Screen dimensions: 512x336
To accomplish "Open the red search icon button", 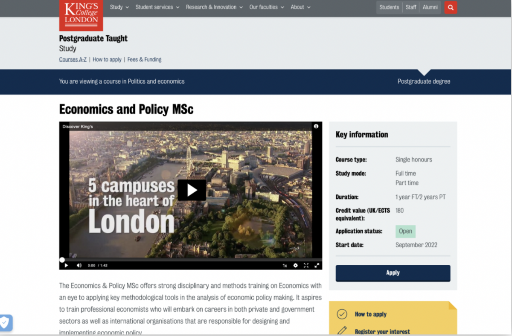I will (x=451, y=7).
